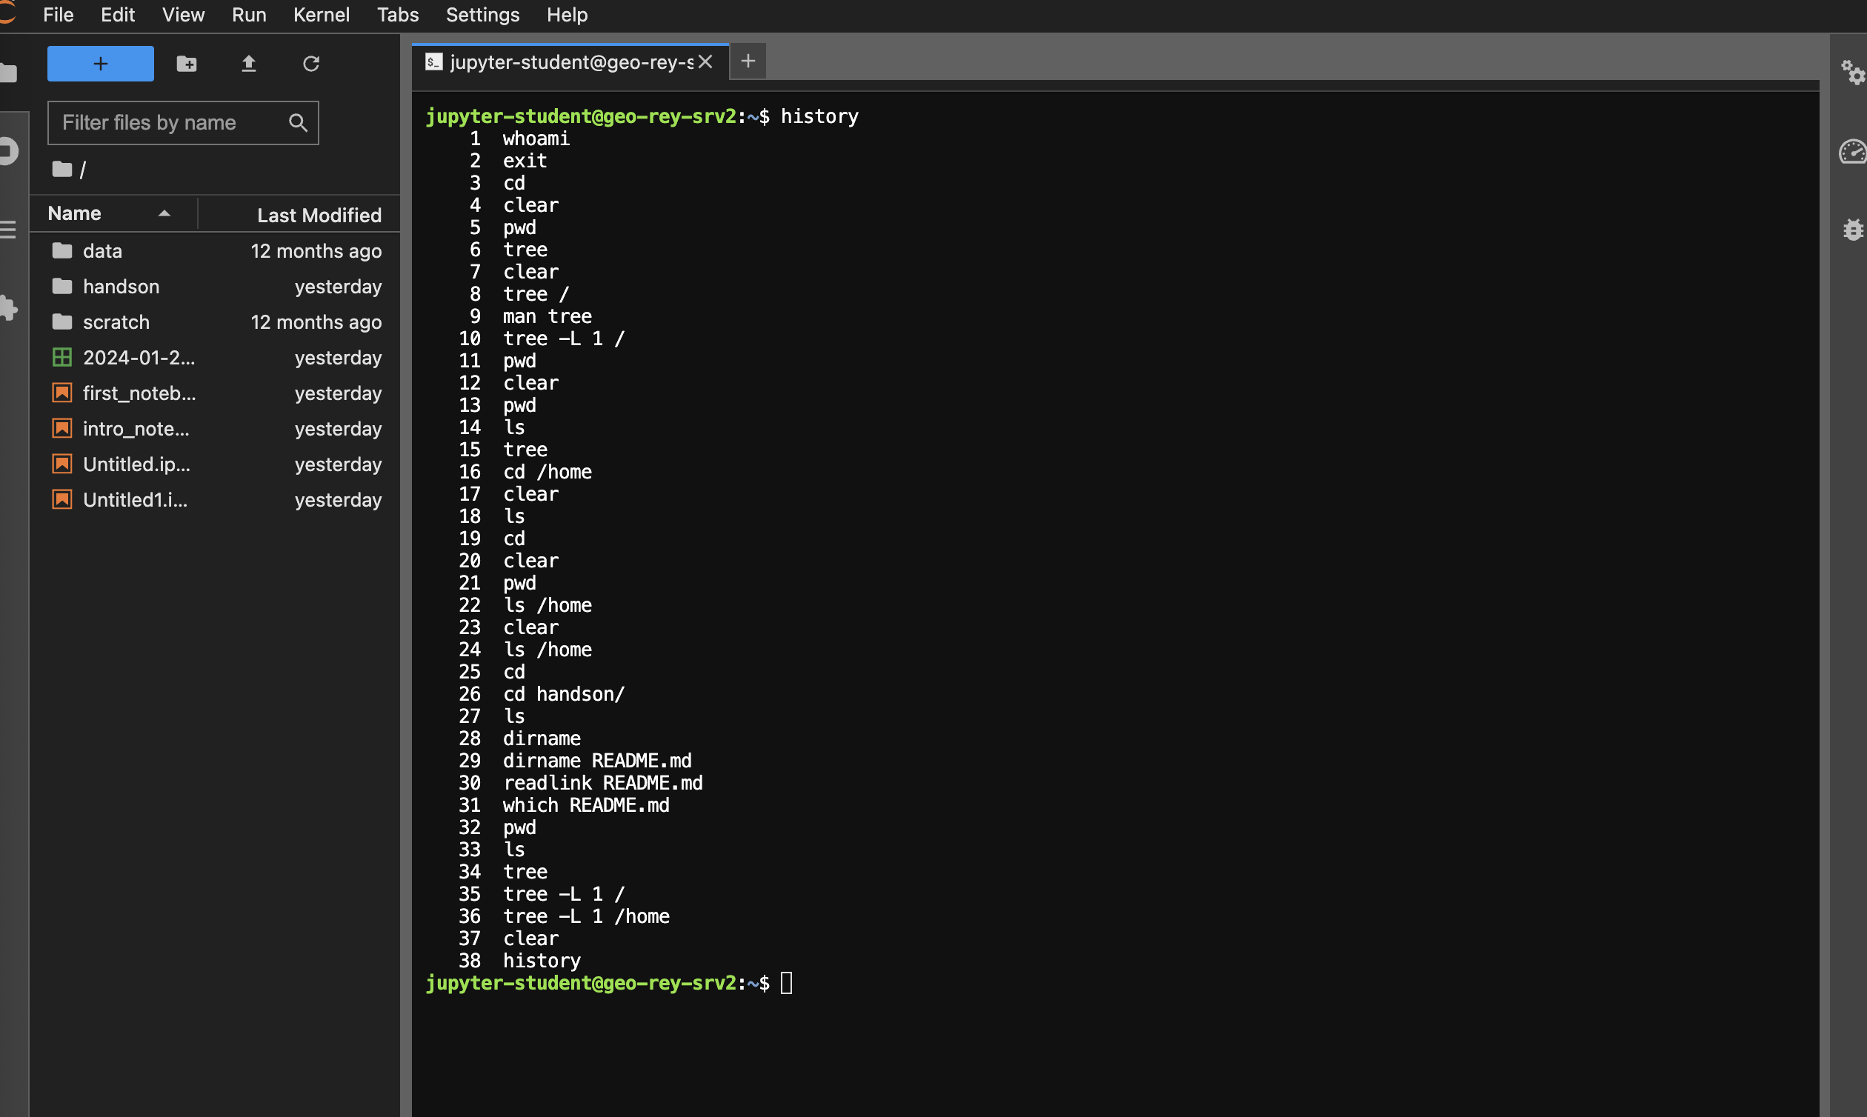1867x1117 pixels.
Task: Sort files by Last Modified column
Action: (x=319, y=216)
